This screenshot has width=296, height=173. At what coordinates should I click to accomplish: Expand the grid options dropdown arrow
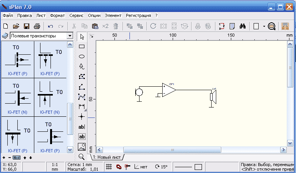click(264, 26)
